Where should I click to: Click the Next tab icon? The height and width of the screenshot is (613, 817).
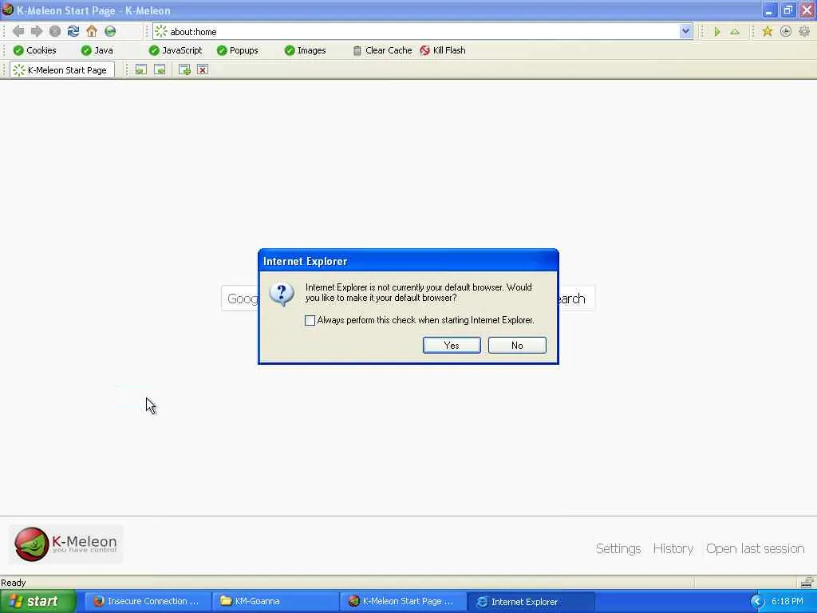point(160,70)
